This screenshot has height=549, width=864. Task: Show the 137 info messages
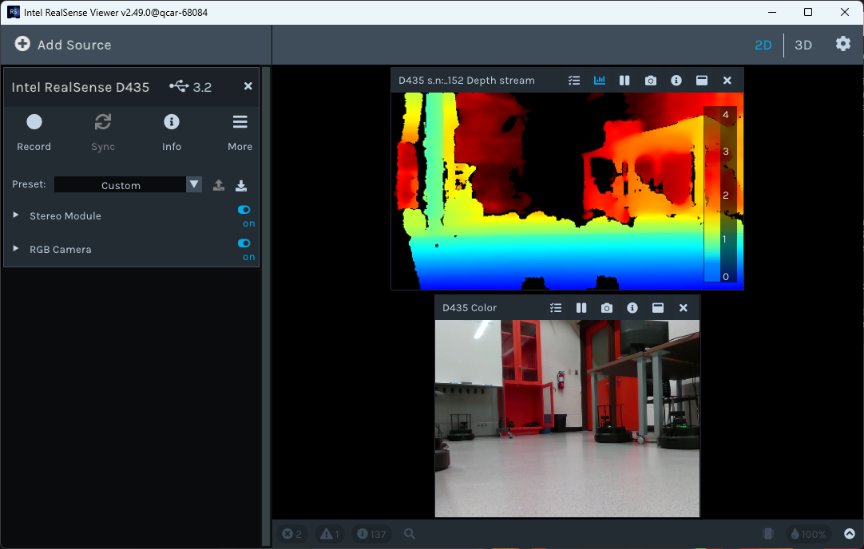(x=371, y=534)
